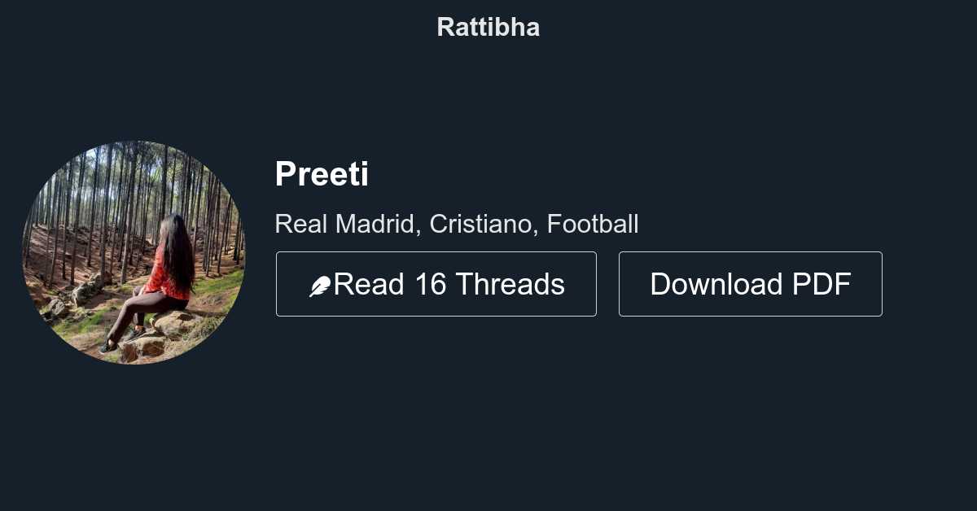Open threads list for Preeti
The width and height of the screenshot is (977, 511).
click(x=436, y=284)
